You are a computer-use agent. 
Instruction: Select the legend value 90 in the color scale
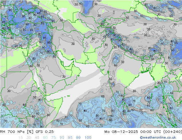(x=62, y=137)
